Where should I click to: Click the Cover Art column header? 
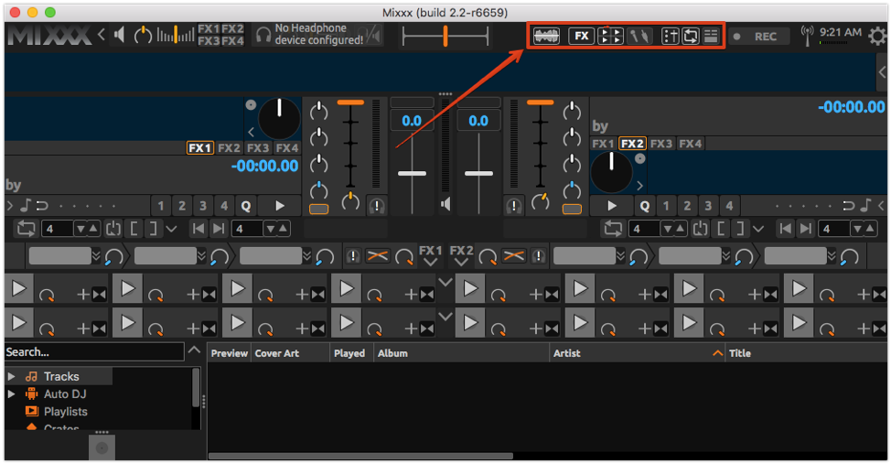click(x=290, y=353)
